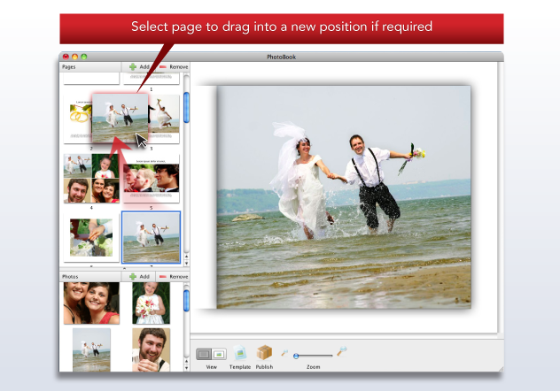Select page 6 bouquet thumbnail
The image size is (560, 391).
tap(91, 237)
